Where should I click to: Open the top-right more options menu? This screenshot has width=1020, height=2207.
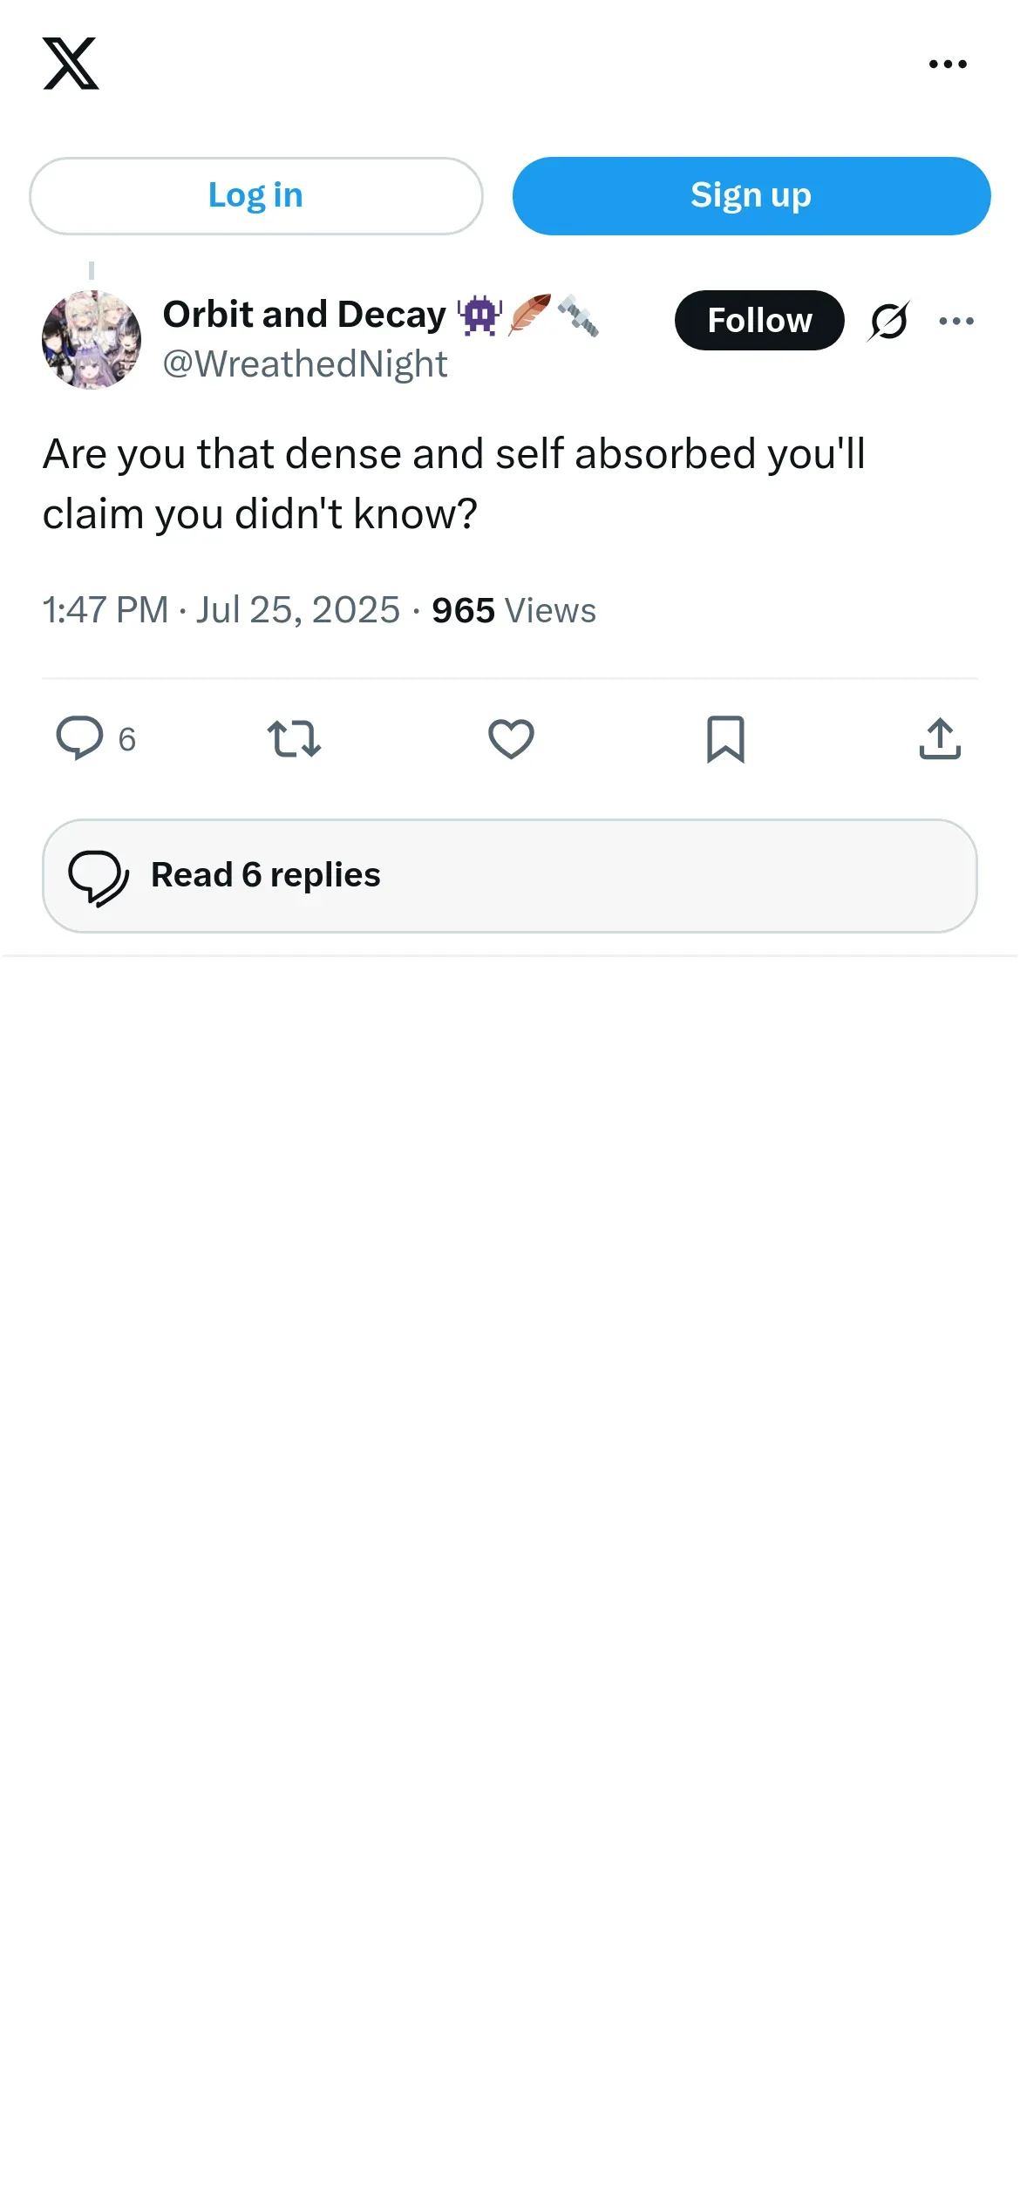coord(948,65)
